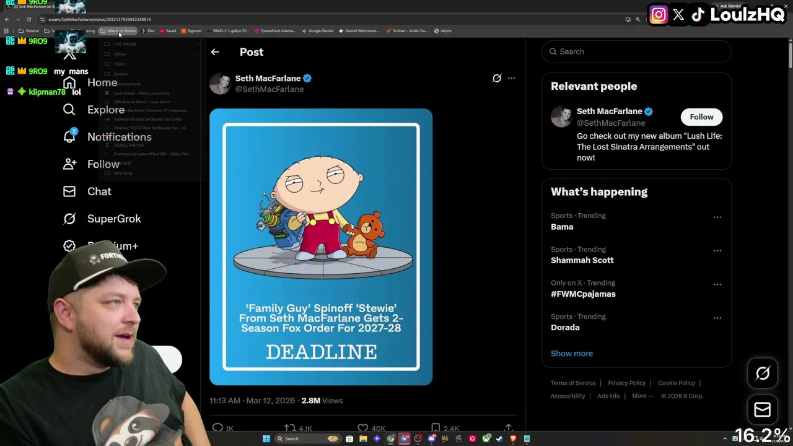This screenshot has height=446, width=793.
Task: Open more options for #FWMCpajamas trend
Action: pos(717,284)
